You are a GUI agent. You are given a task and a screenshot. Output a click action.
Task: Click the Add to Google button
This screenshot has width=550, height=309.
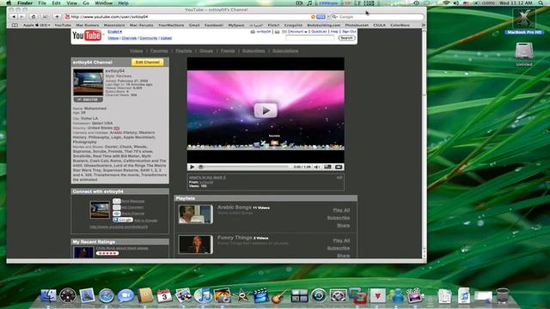[x=123, y=220]
